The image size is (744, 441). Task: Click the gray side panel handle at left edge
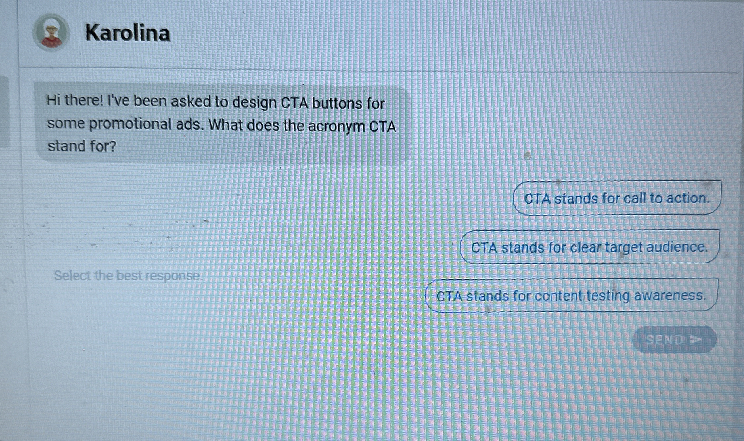tap(4, 112)
